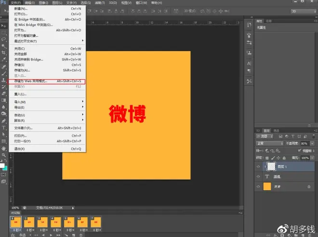Select the Pen tool
The width and height of the screenshot is (318, 237).
(3, 121)
